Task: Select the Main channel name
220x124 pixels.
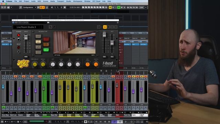Action: coord(118,115)
